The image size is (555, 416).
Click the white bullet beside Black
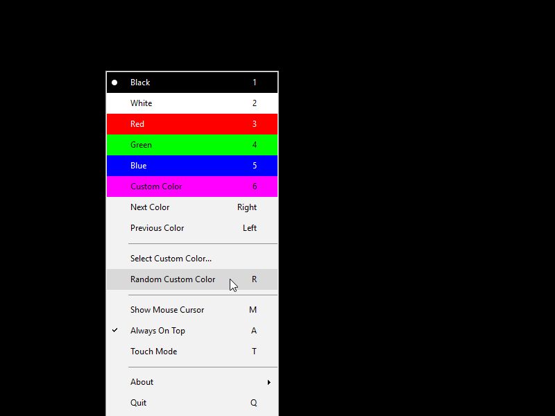[114, 83]
